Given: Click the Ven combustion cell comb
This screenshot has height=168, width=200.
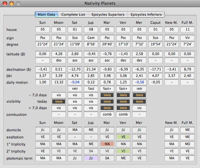Looking at the screenshot, I should tap(123, 114).
